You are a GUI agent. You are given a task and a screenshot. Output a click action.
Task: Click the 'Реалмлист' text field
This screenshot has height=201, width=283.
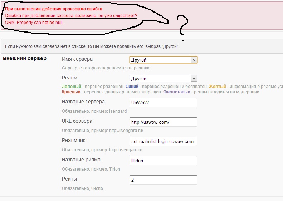click(163, 141)
